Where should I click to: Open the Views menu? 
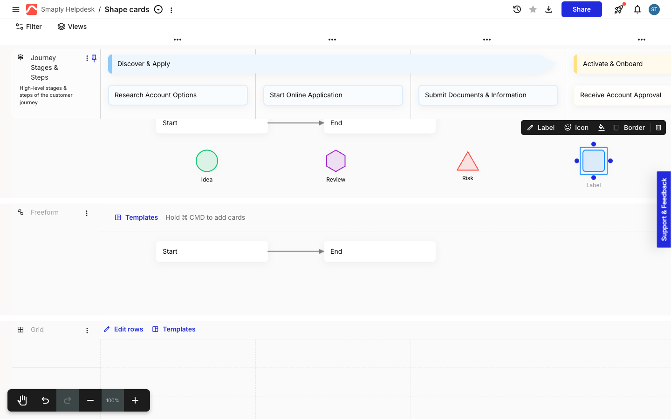[x=72, y=27]
